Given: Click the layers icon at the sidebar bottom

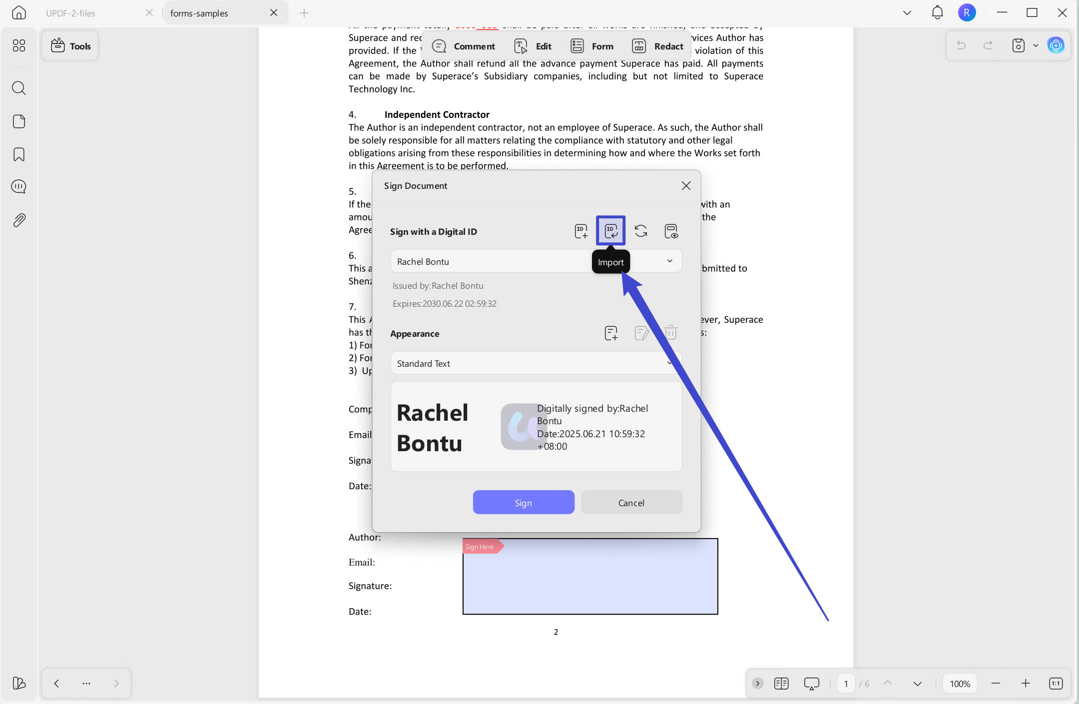Looking at the screenshot, I should pyautogui.click(x=19, y=683).
